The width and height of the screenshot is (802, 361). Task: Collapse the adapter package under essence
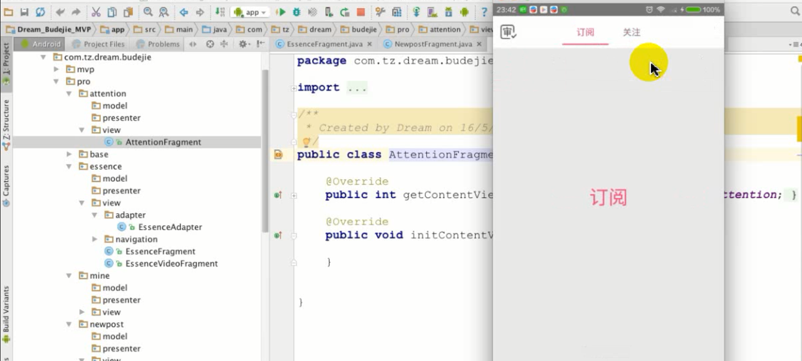[95, 215]
